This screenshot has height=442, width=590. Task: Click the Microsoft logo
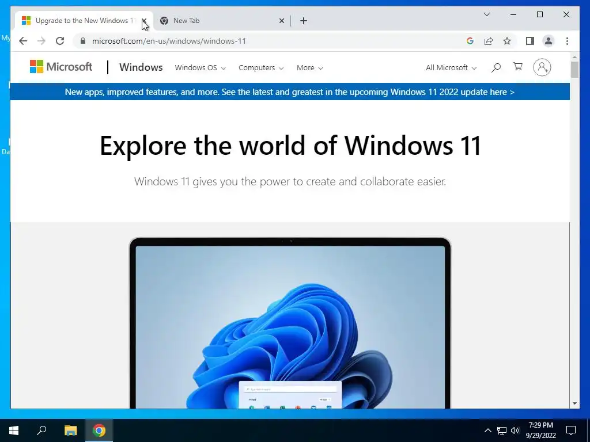click(61, 67)
